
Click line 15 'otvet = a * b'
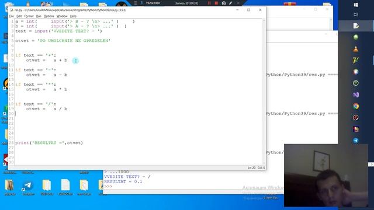(47, 89)
